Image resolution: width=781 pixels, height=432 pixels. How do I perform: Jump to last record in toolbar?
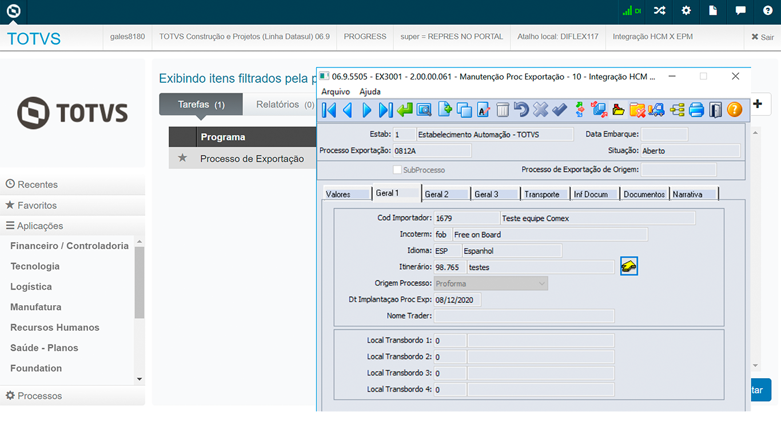386,110
